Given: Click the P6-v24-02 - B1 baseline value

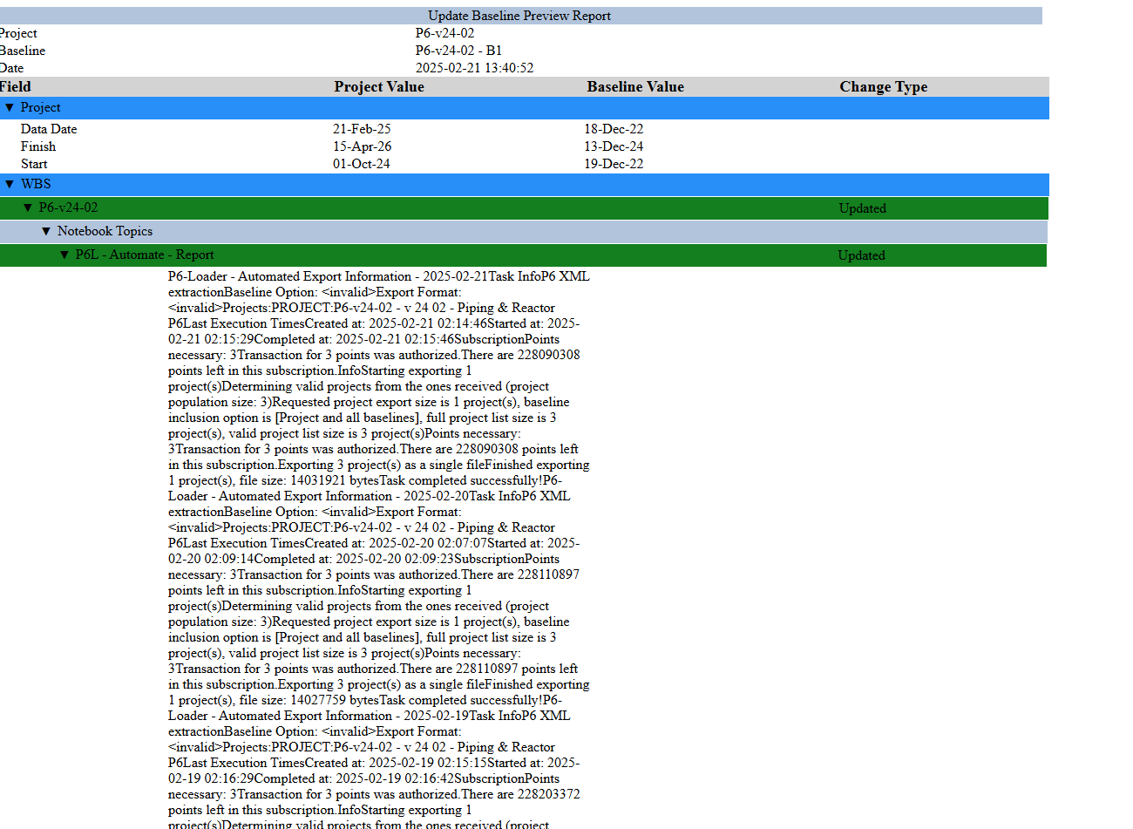Looking at the screenshot, I should coord(458,50).
